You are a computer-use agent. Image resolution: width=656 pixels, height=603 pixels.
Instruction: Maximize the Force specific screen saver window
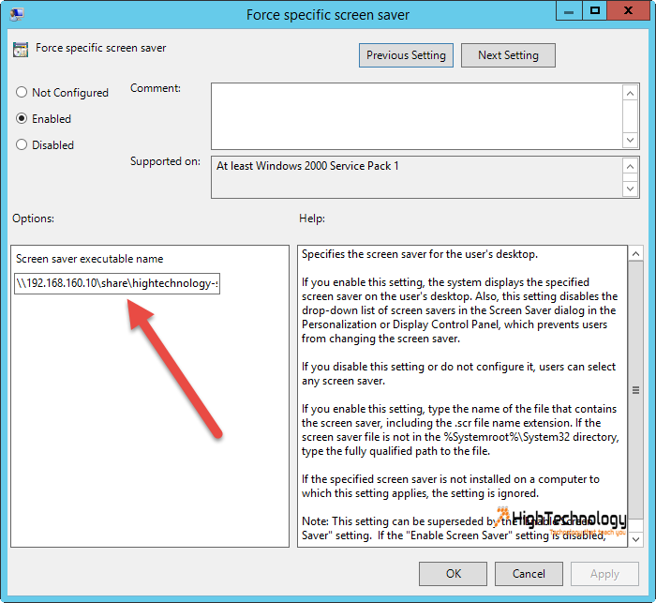594,11
